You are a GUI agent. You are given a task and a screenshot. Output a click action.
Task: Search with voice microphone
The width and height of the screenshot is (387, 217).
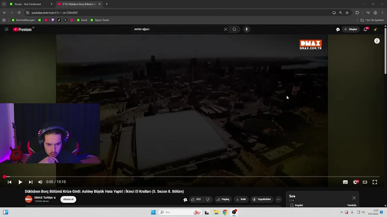[x=247, y=29]
